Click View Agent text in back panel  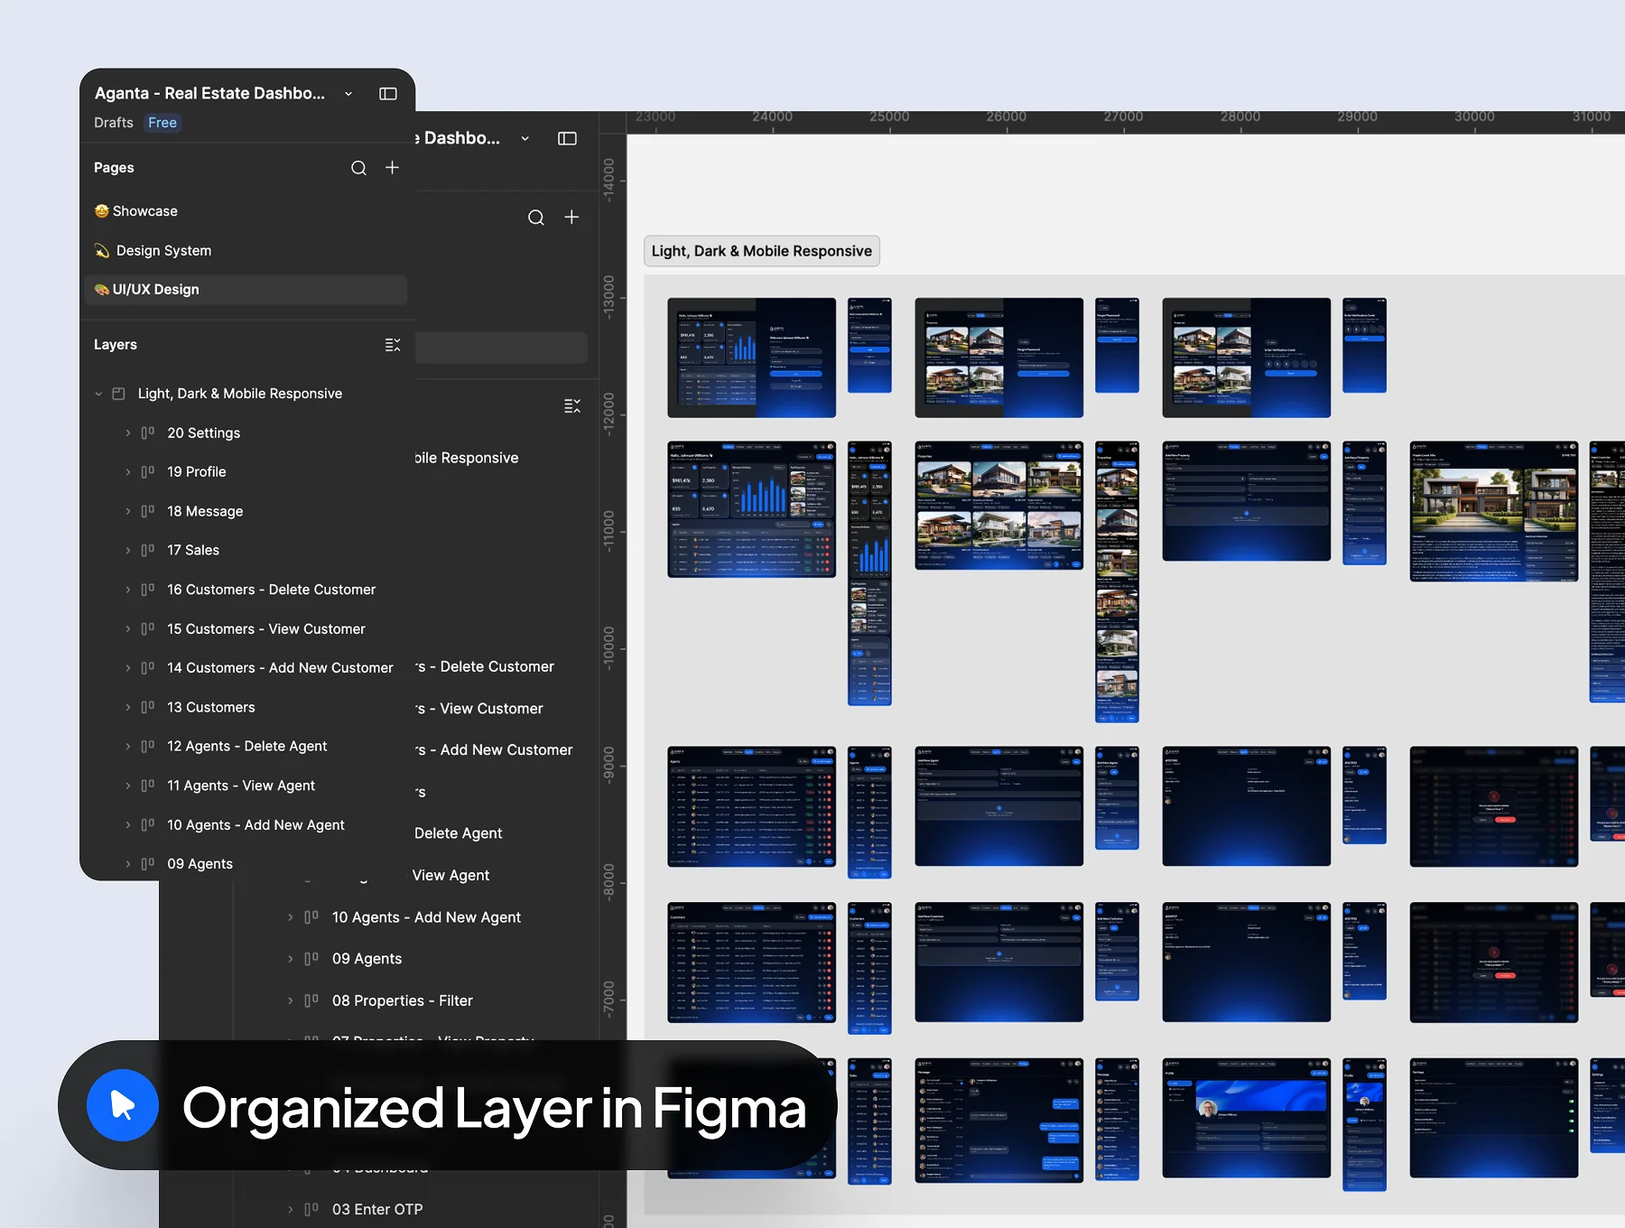pyautogui.click(x=450, y=876)
